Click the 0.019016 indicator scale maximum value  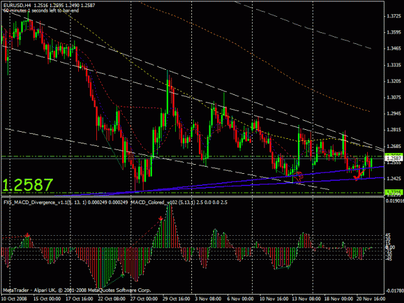pyautogui.click(x=394, y=200)
